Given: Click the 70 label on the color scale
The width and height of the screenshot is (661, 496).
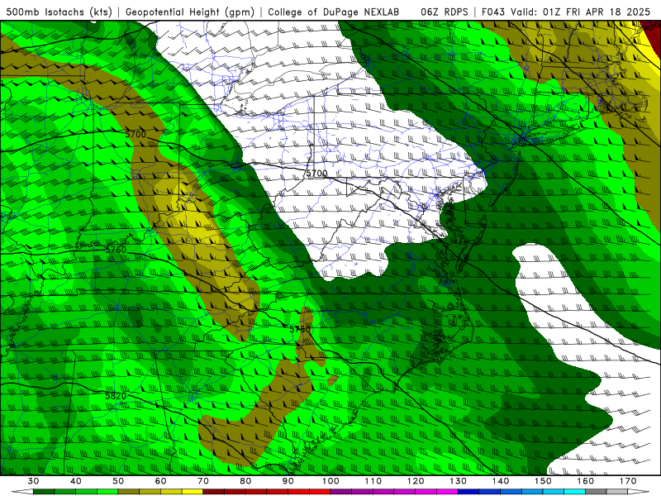Looking at the screenshot, I should click(x=203, y=481).
